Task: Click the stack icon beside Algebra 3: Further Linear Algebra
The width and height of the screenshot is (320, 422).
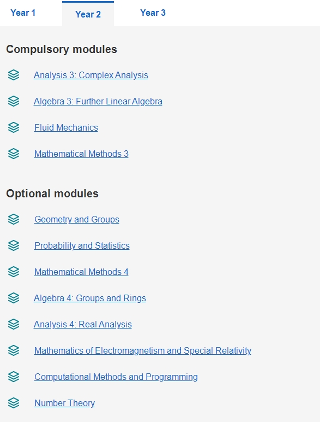Action: [x=14, y=101]
